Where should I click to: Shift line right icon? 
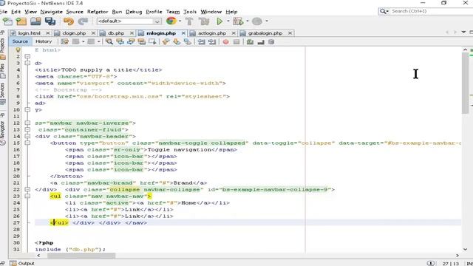[212, 41]
